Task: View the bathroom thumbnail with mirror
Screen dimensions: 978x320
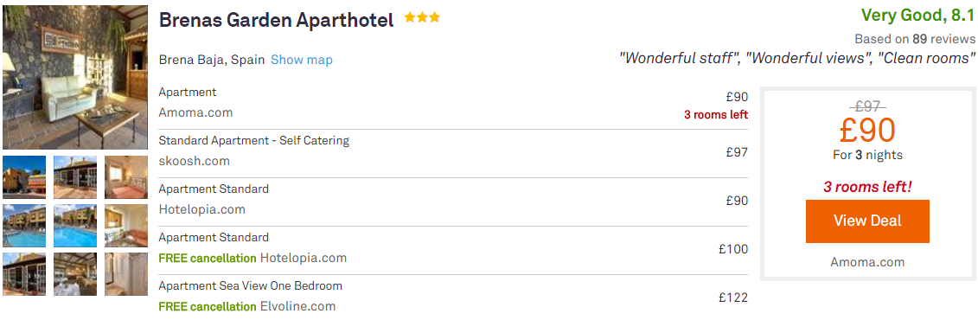Action: point(126,274)
